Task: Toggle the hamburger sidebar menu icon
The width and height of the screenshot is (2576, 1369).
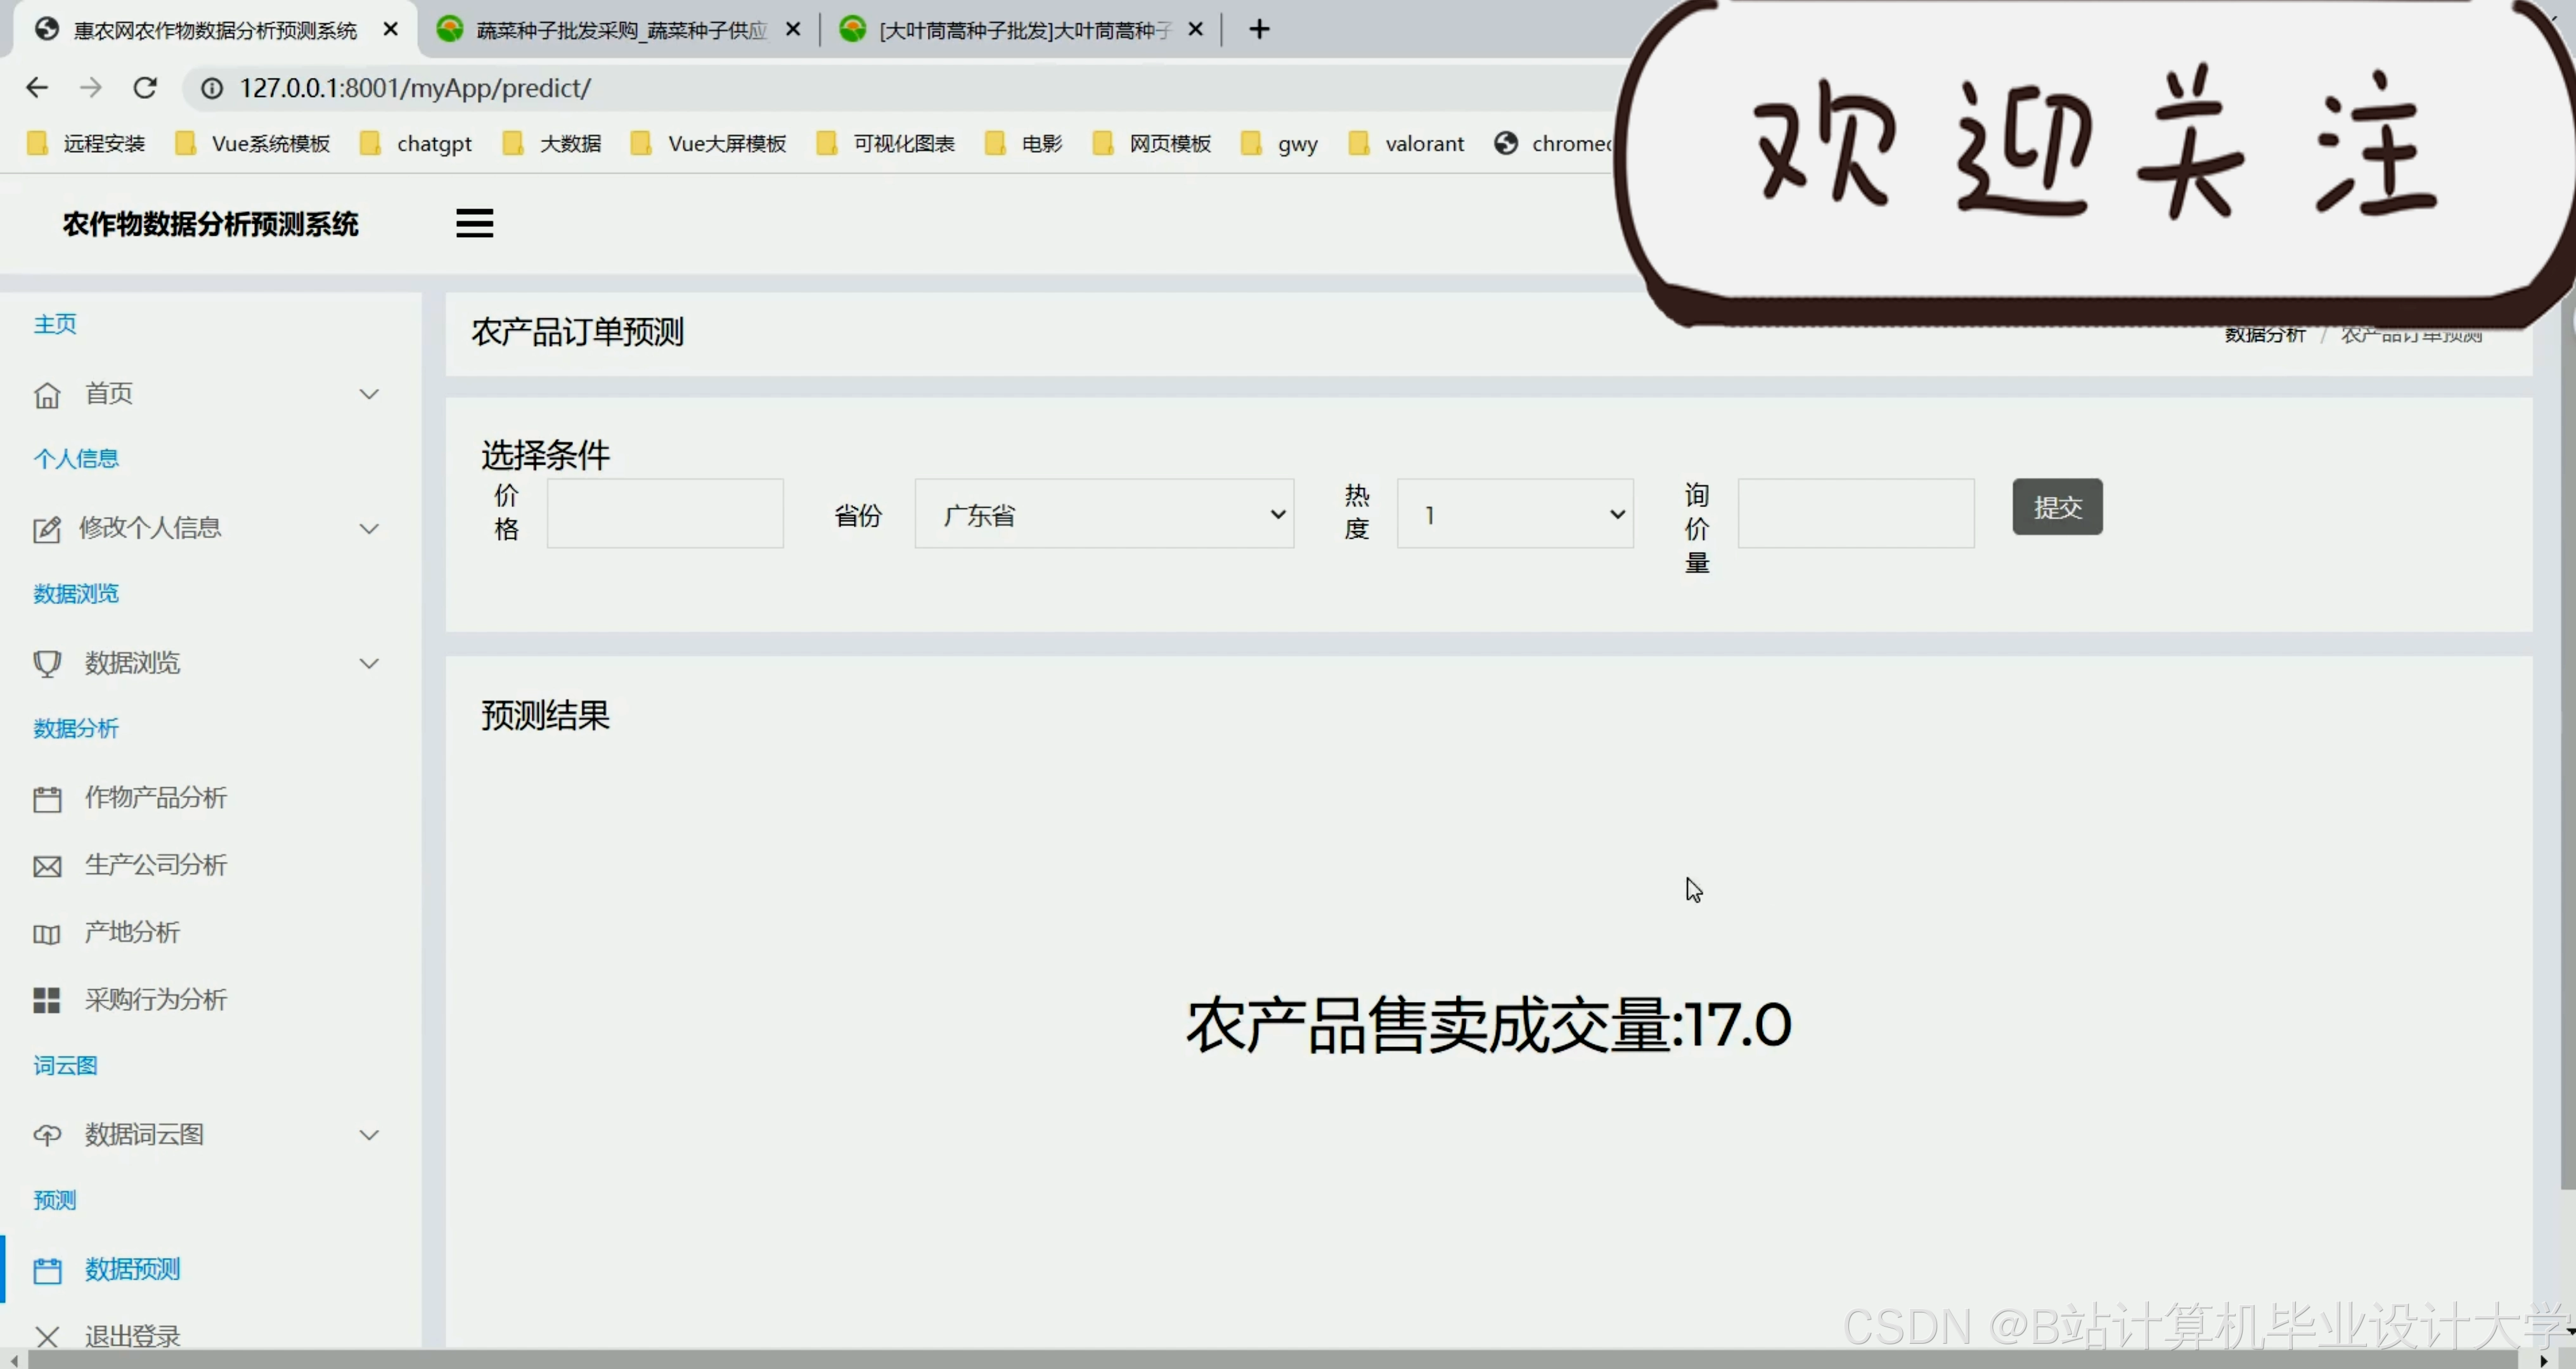Action: coord(474,223)
